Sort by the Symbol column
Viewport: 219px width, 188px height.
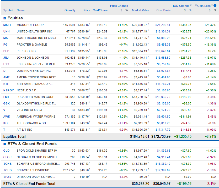(8, 10)
